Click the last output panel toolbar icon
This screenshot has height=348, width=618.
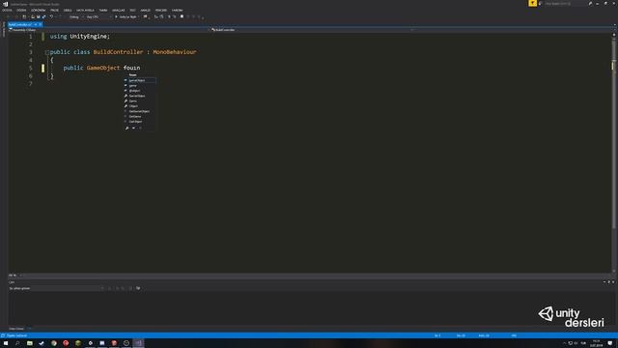click(138, 288)
